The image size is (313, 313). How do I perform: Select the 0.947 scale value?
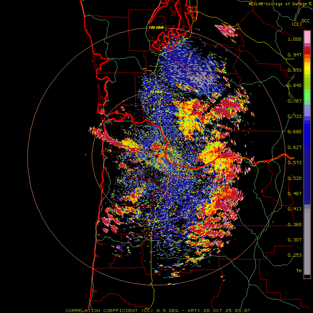(x=295, y=55)
